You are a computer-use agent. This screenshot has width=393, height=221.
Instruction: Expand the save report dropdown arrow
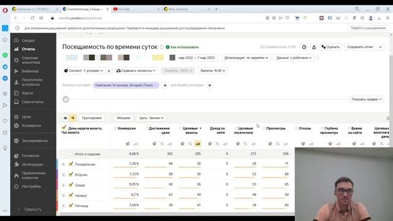click(x=380, y=47)
